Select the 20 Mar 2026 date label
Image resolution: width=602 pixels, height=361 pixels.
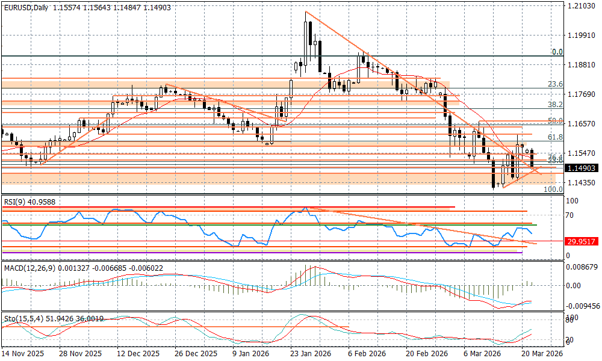[542, 354]
